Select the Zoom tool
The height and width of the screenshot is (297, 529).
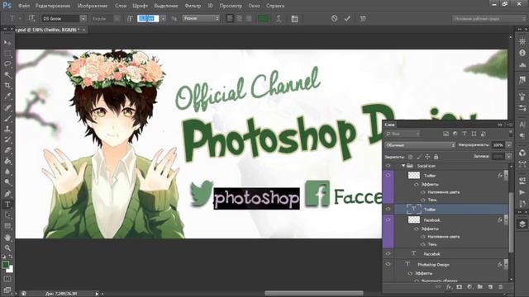tap(7, 248)
